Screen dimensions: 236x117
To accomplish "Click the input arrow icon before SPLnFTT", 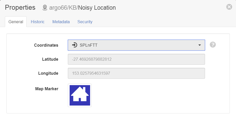I will click(x=74, y=45).
